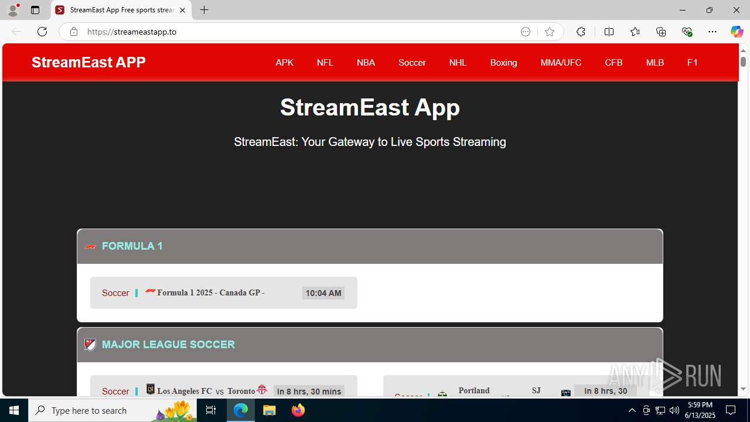Click the browser back arrow
The height and width of the screenshot is (422, 750).
click(16, 32)
